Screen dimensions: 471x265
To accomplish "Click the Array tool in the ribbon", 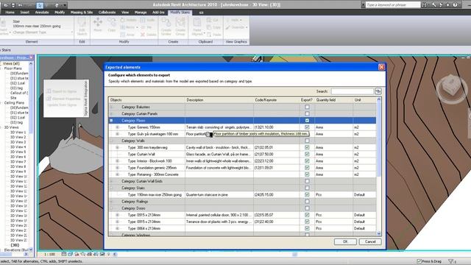I will 127,35.
